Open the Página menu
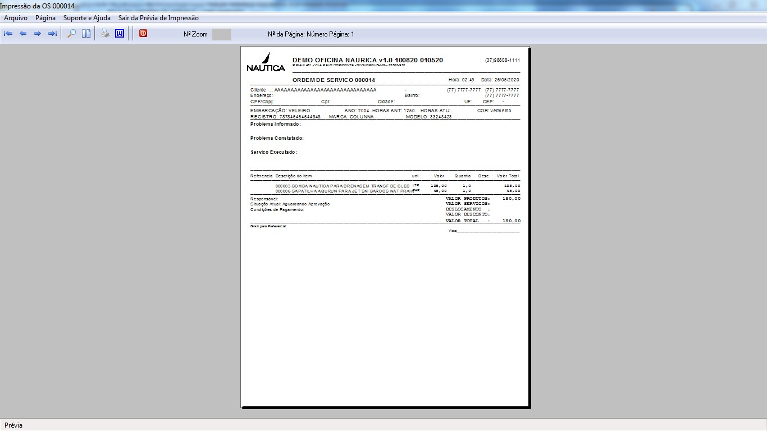Viewport: 767px width, 431px height. (x=45, y=18)
